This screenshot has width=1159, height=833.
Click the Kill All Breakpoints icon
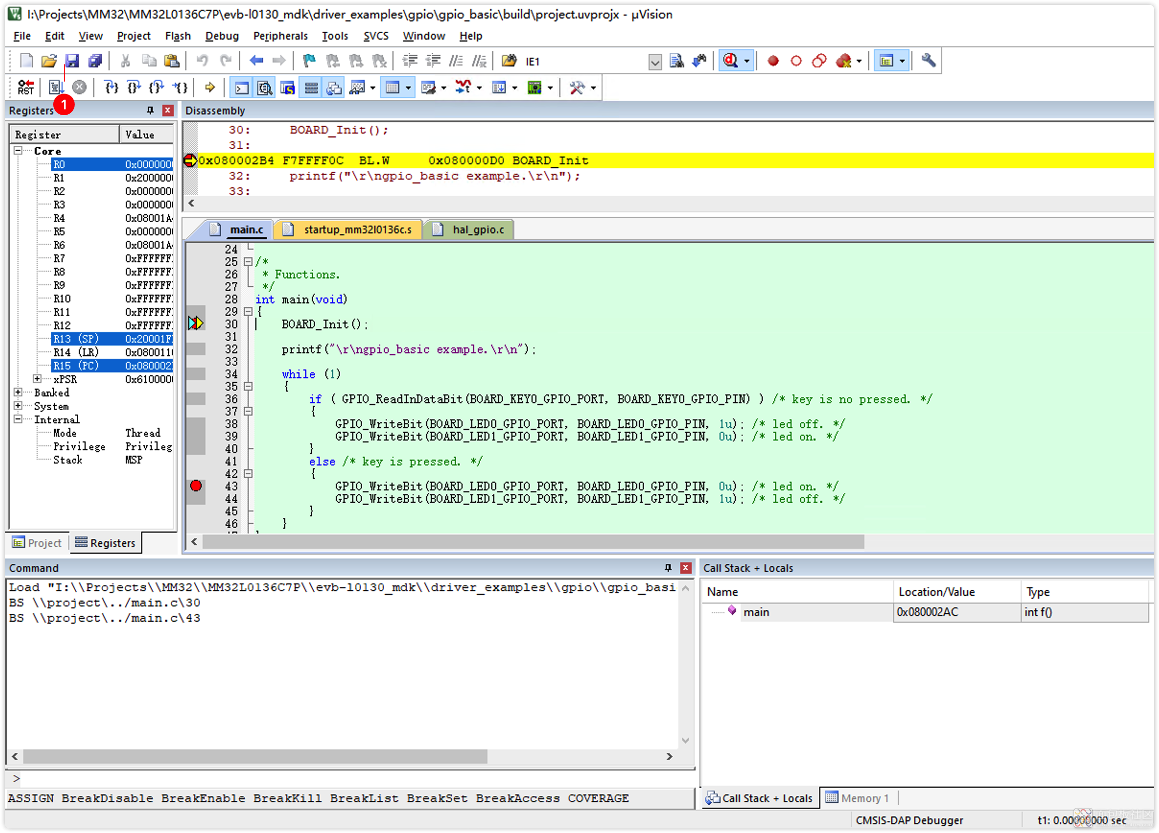coord(844,61)
